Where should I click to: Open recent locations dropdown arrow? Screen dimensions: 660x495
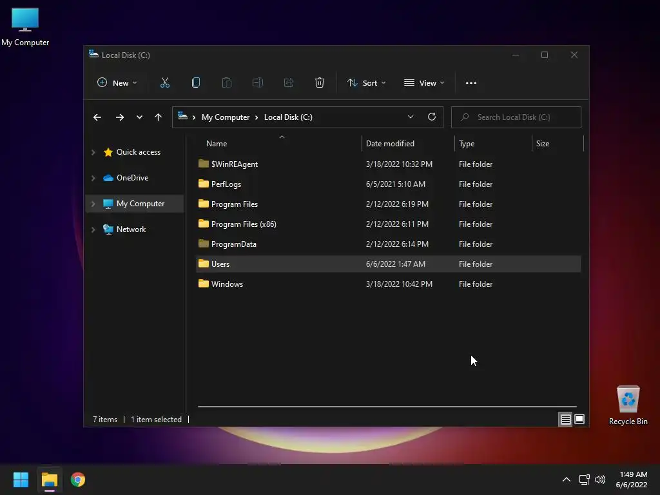point(139,117)
